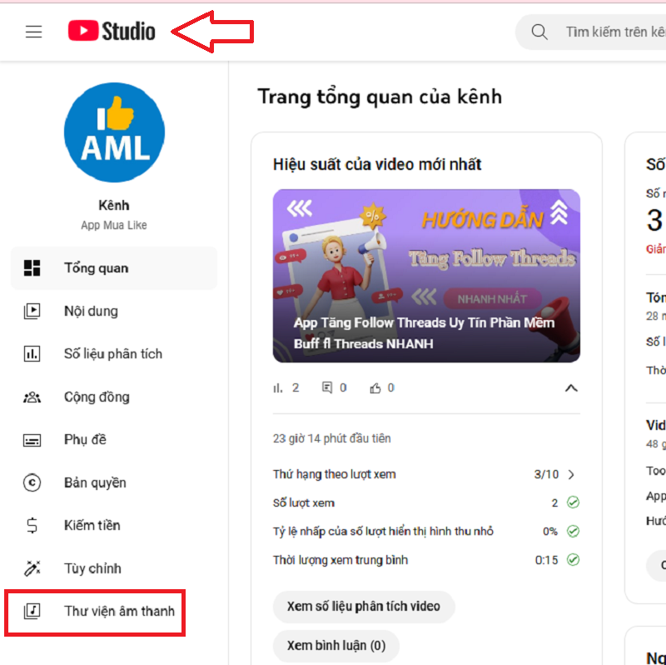Screen dimensions: 666x665
Task: Click the Bản quyền copyright icon
Action: (32, 483)
